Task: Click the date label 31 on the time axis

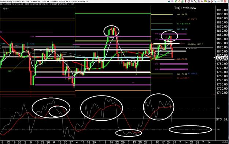Action: click(174, 143)
